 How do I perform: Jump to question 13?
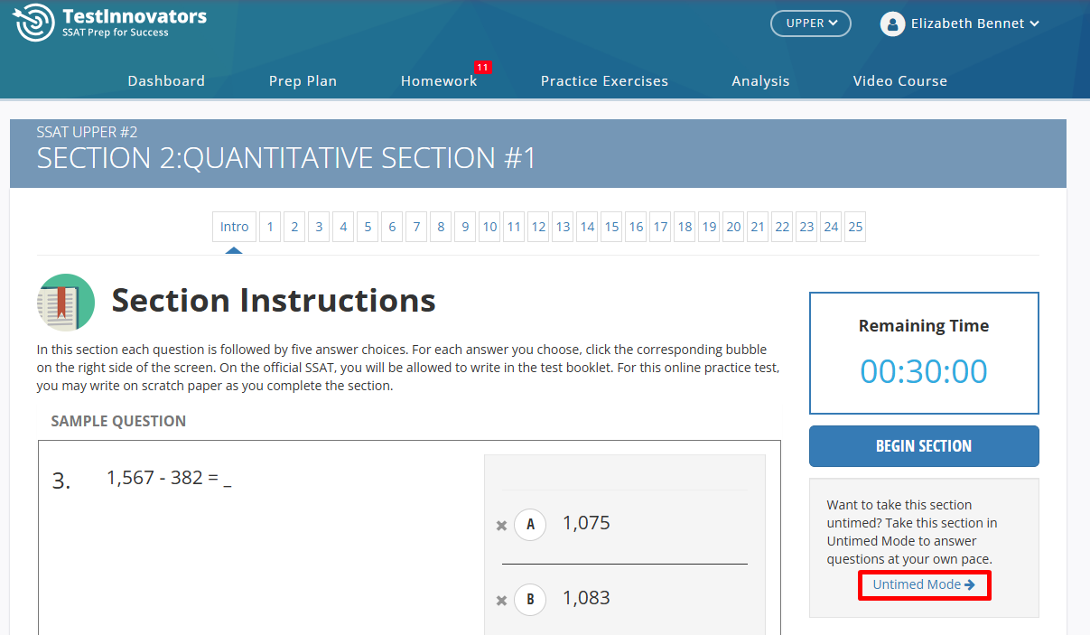click(563, 227)
